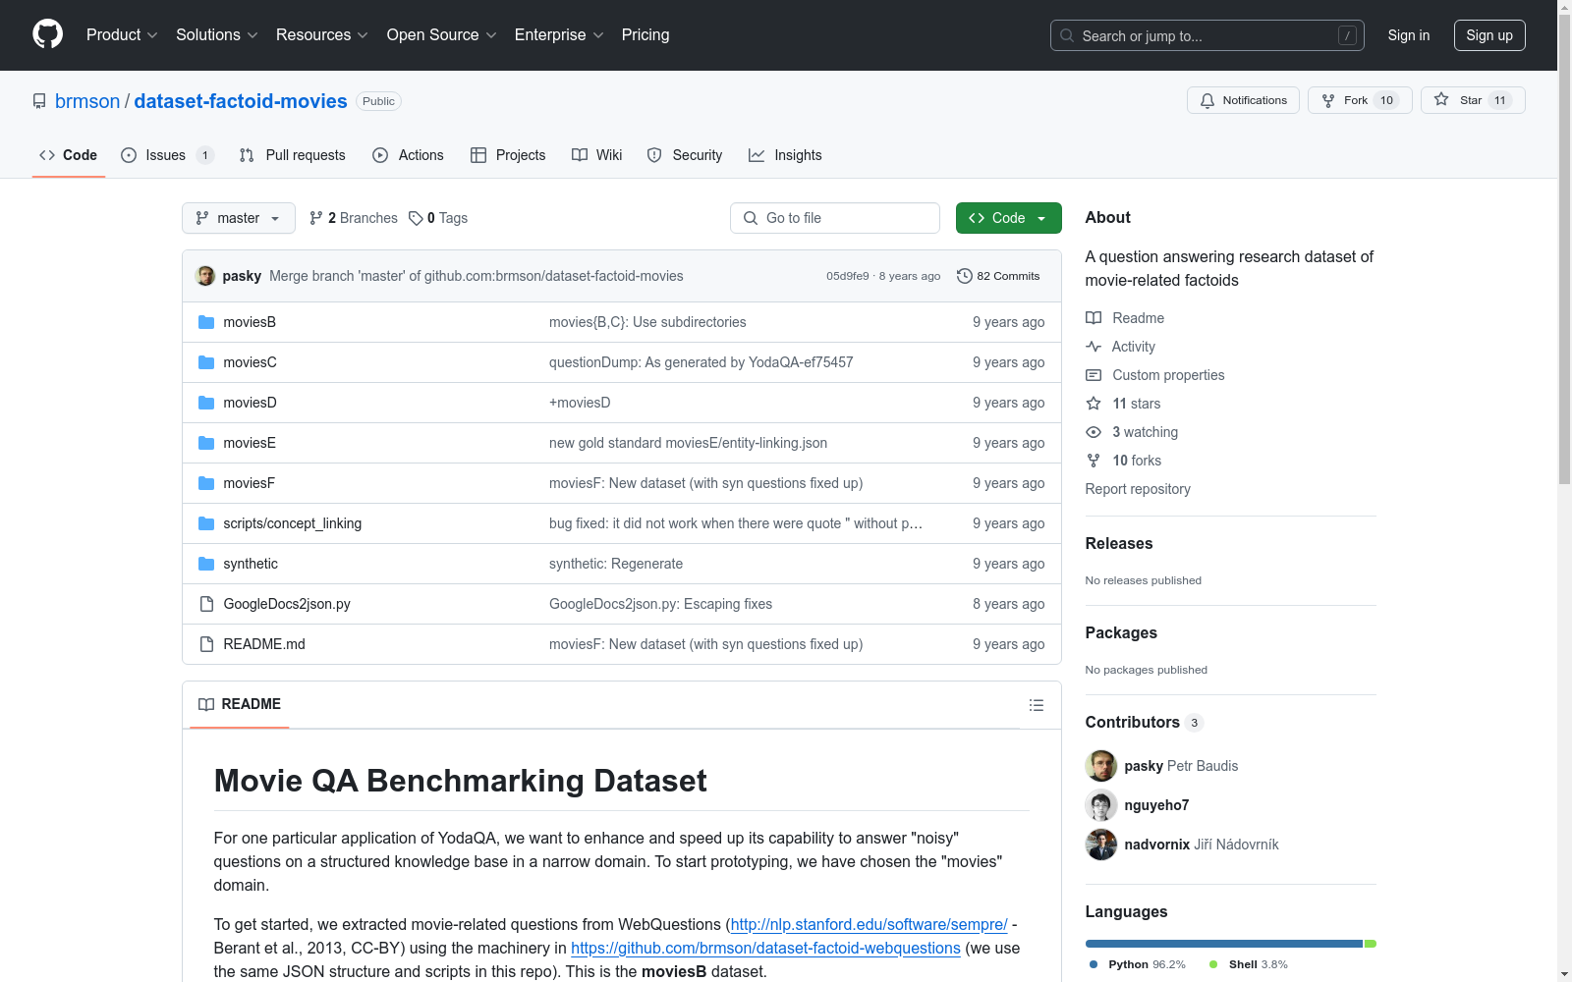Click the search magnifier icon
1572x982 pixels.
click(1067, 35)
